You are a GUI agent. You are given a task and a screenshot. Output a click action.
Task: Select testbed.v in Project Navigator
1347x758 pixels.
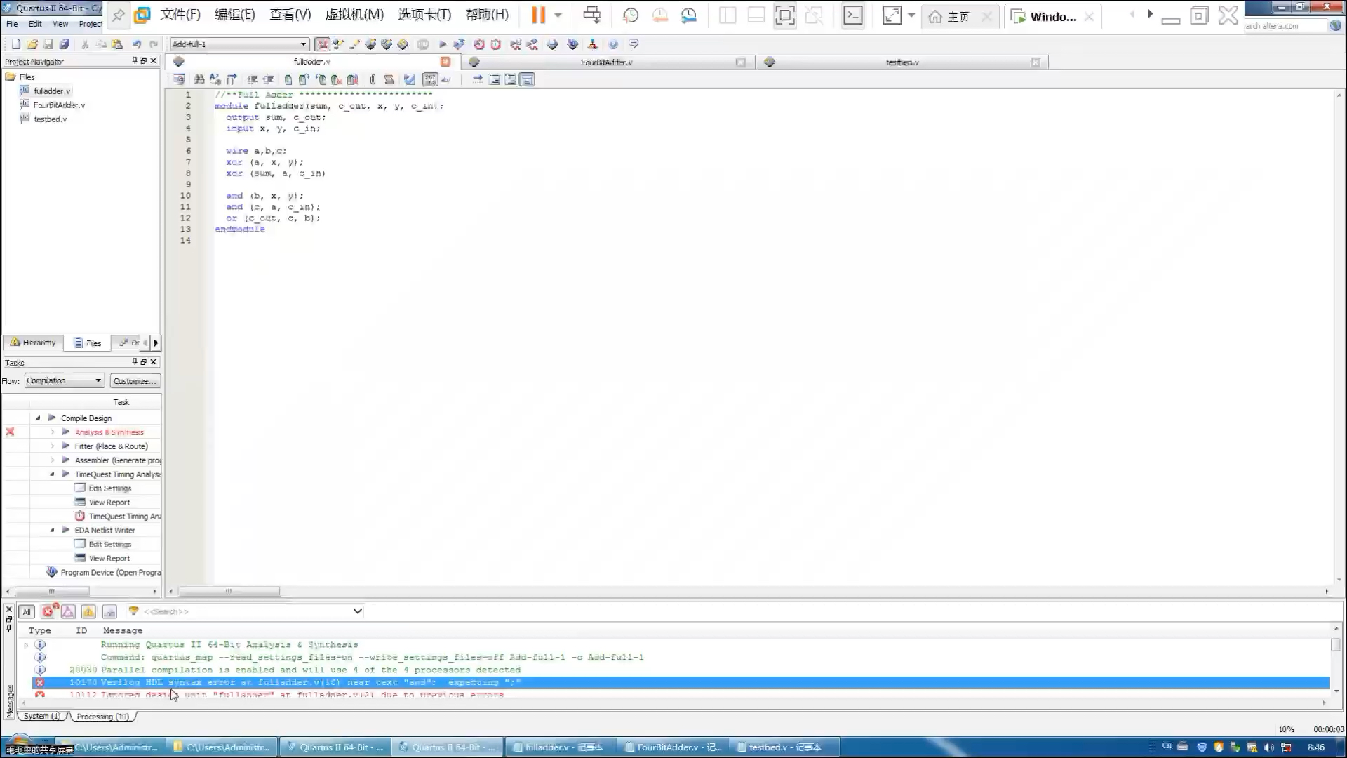tap(50, 119)
